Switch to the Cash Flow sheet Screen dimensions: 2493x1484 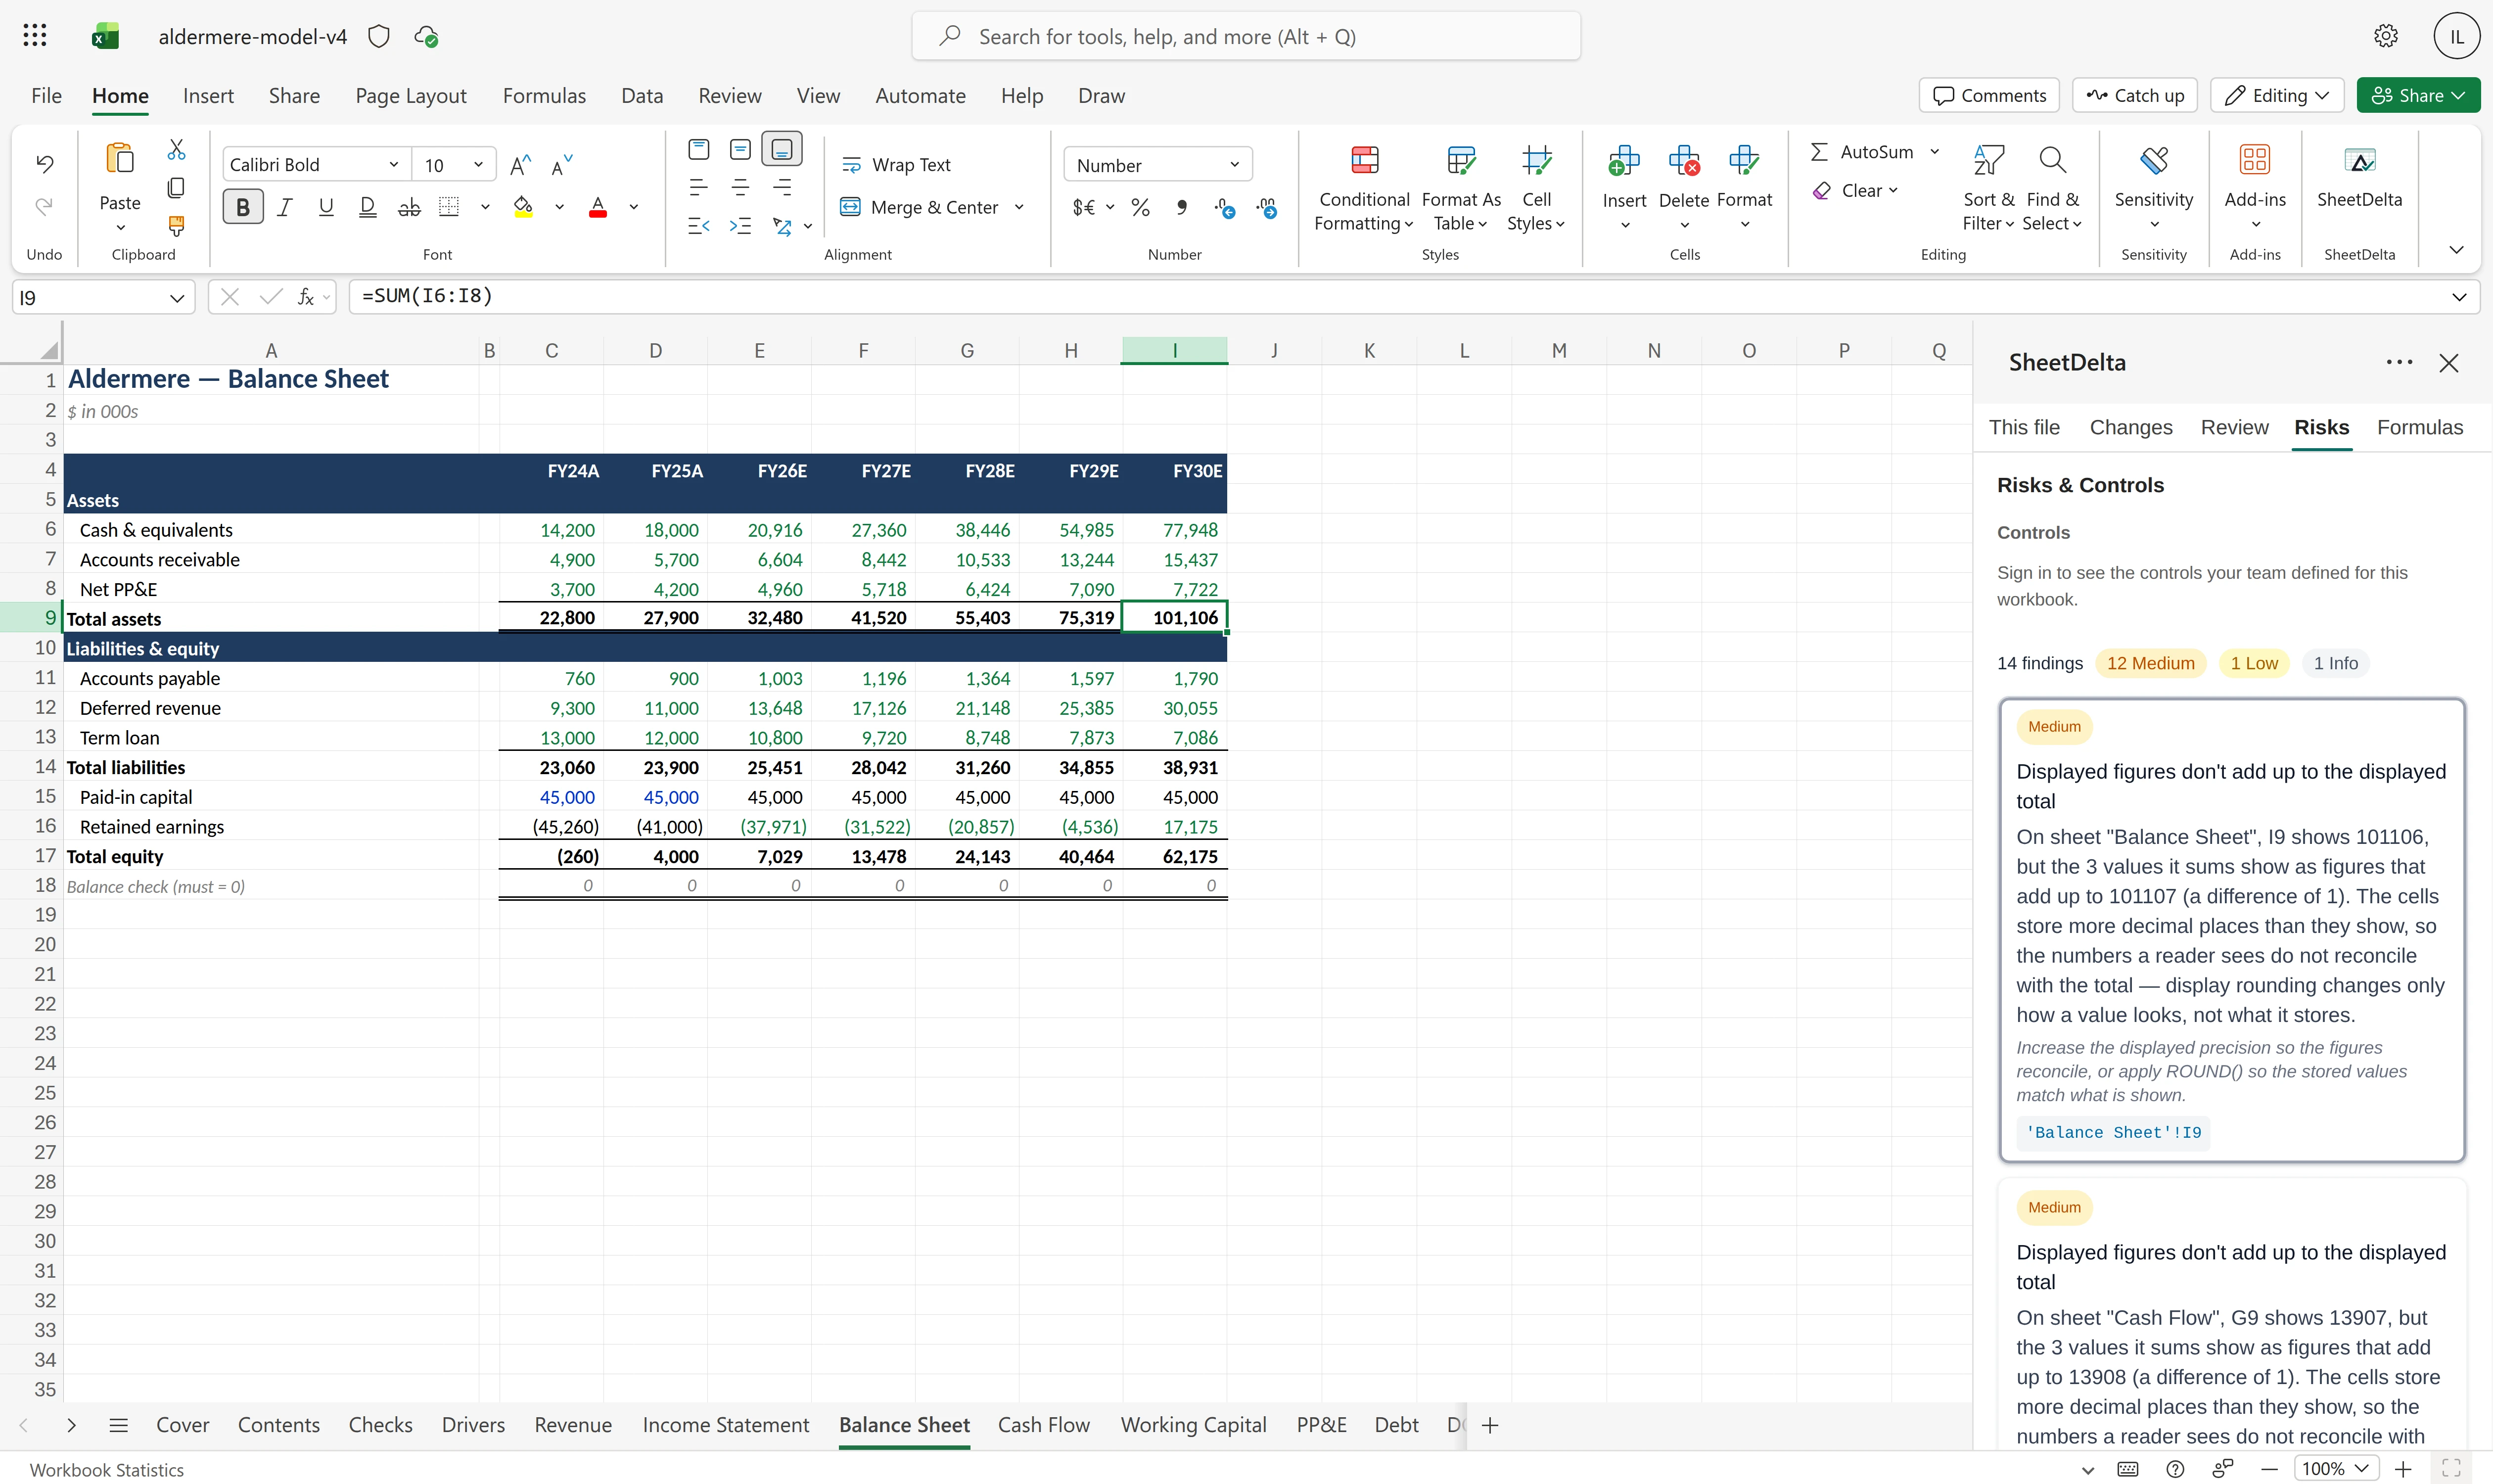coord(1044,1425)
